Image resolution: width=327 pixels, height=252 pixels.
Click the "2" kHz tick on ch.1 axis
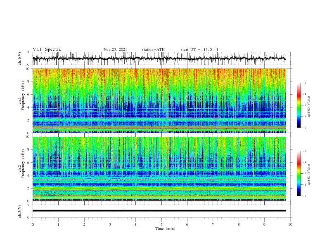coord(28,120)
